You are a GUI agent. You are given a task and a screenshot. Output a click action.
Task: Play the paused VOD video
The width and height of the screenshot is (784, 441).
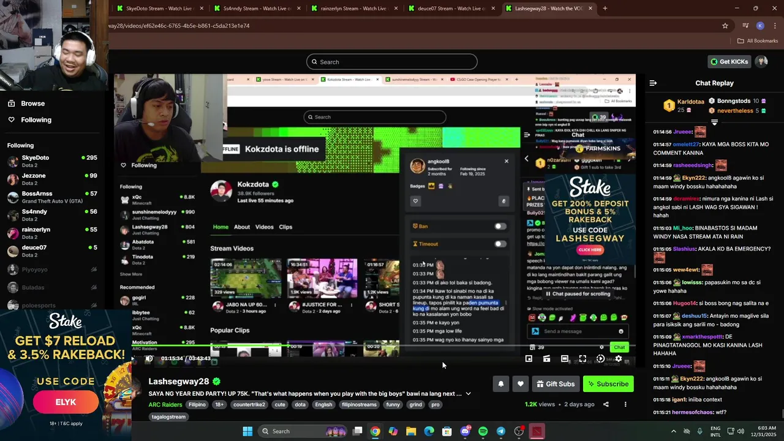coord(134,359)
